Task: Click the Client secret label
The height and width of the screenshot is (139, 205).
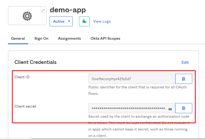Action: tap(25, 106)
